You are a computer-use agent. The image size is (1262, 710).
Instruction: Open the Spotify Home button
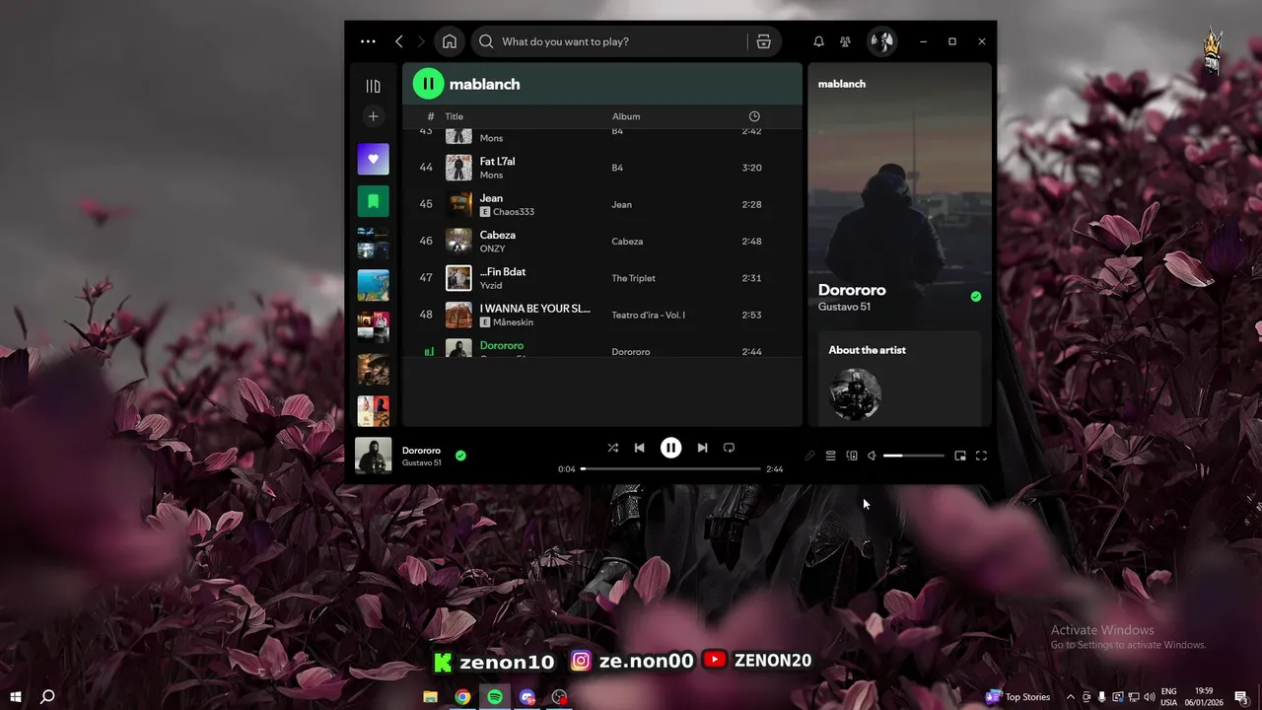click(x=450, y=41)
